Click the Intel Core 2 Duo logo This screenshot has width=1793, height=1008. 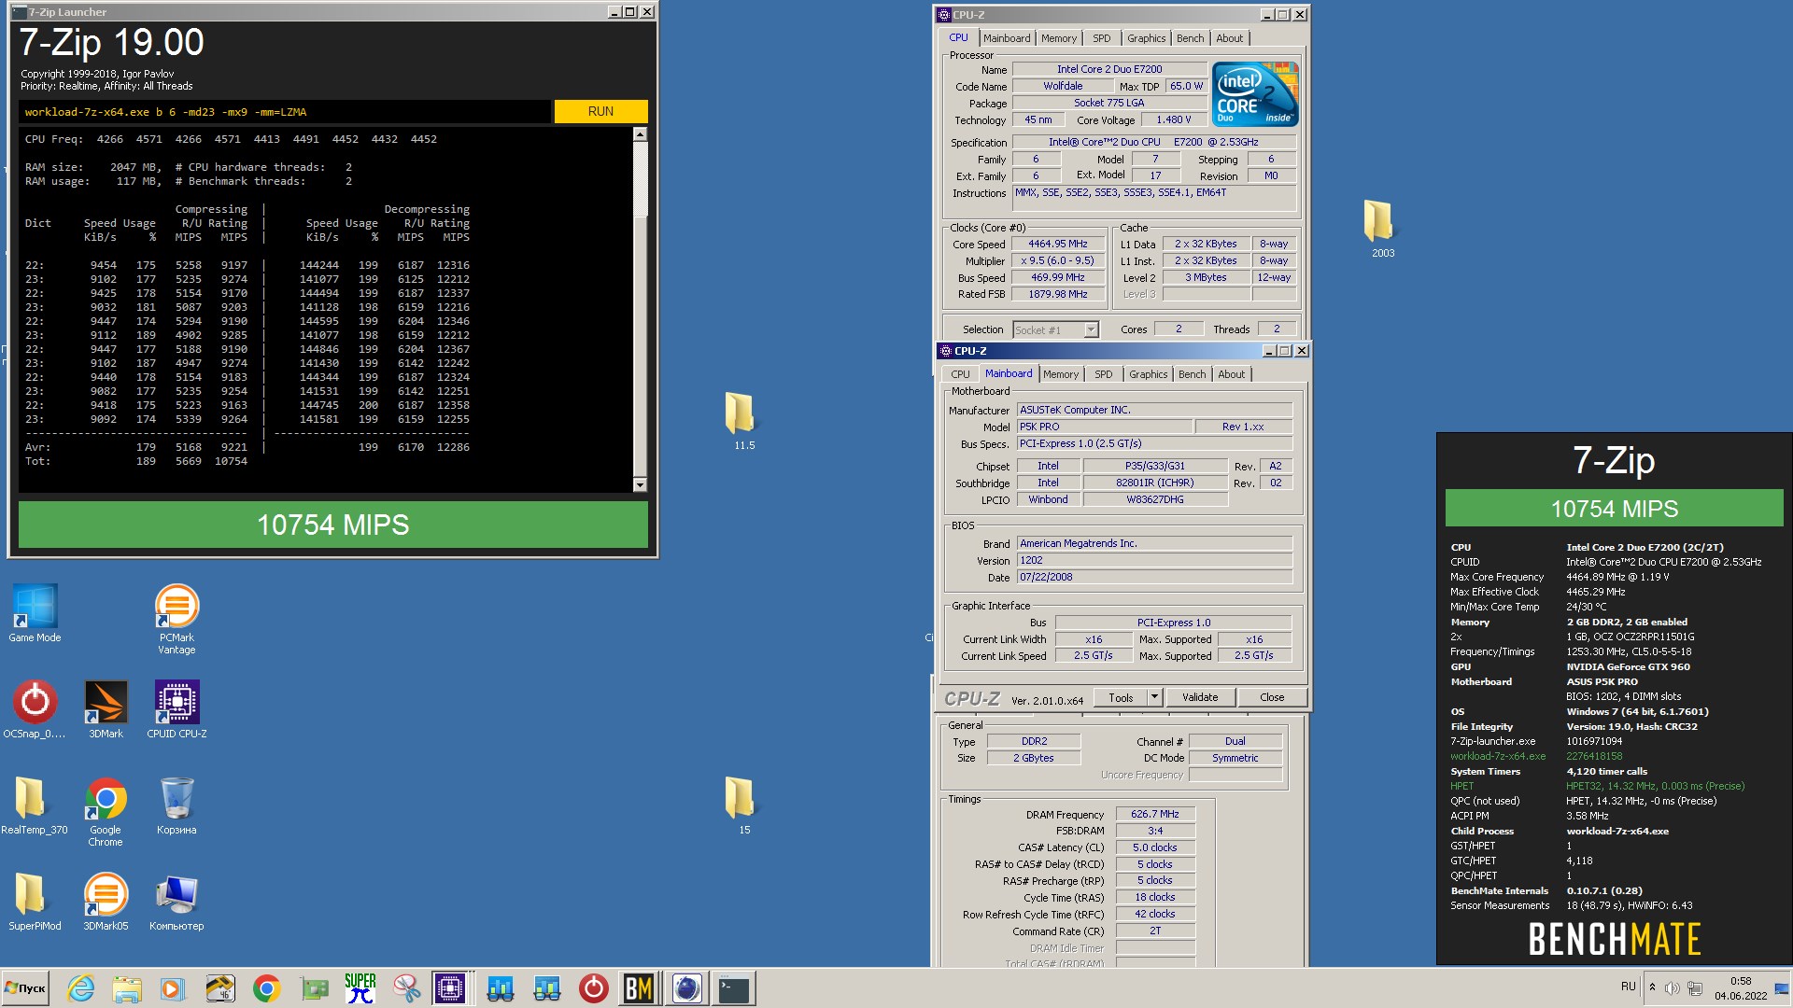pyautogui.click(x=1255, y=94)
